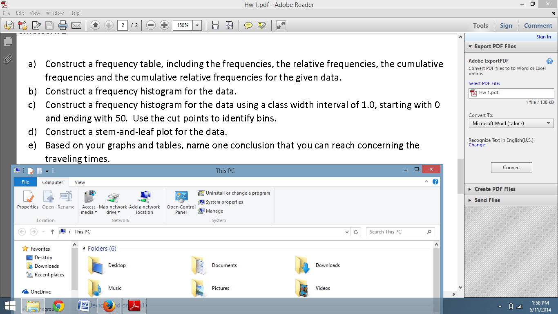Viewport: 558px width, 314px height.
Task: Switch to the View ribbon tab
Action: (80, 182)
